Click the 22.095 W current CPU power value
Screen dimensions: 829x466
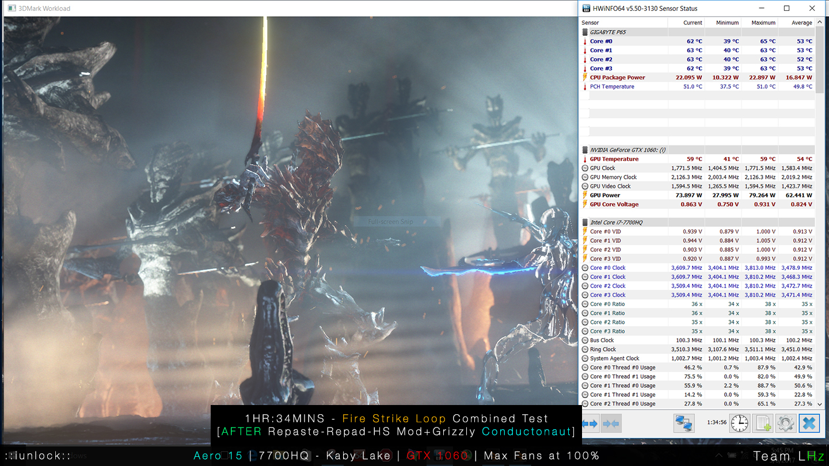tap(690, 78)
